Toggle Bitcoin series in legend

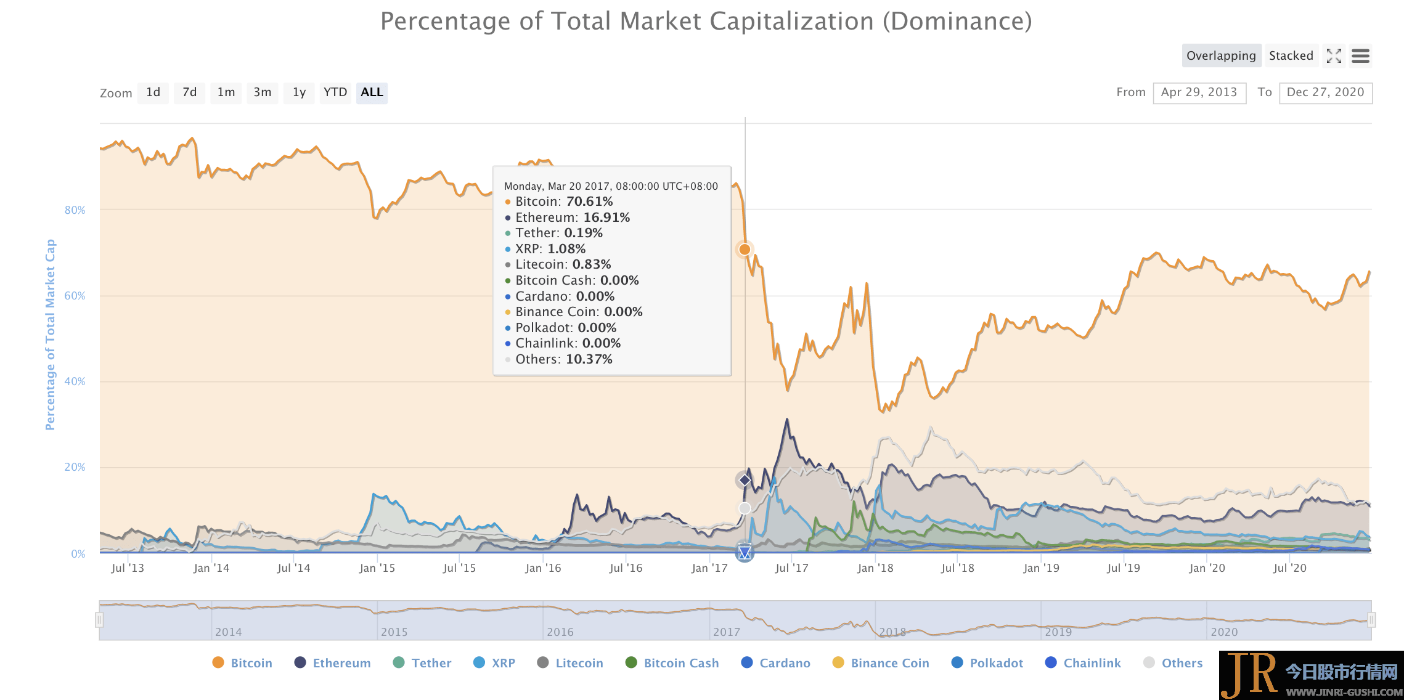[x=242, y=663]
